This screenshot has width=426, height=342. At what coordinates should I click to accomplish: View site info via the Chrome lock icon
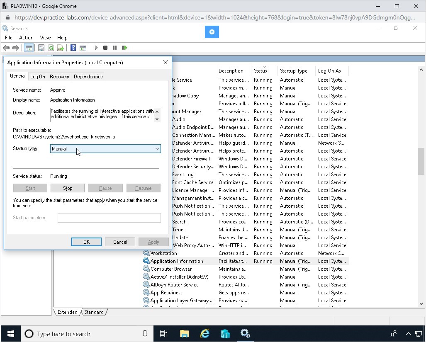point(8,18)
